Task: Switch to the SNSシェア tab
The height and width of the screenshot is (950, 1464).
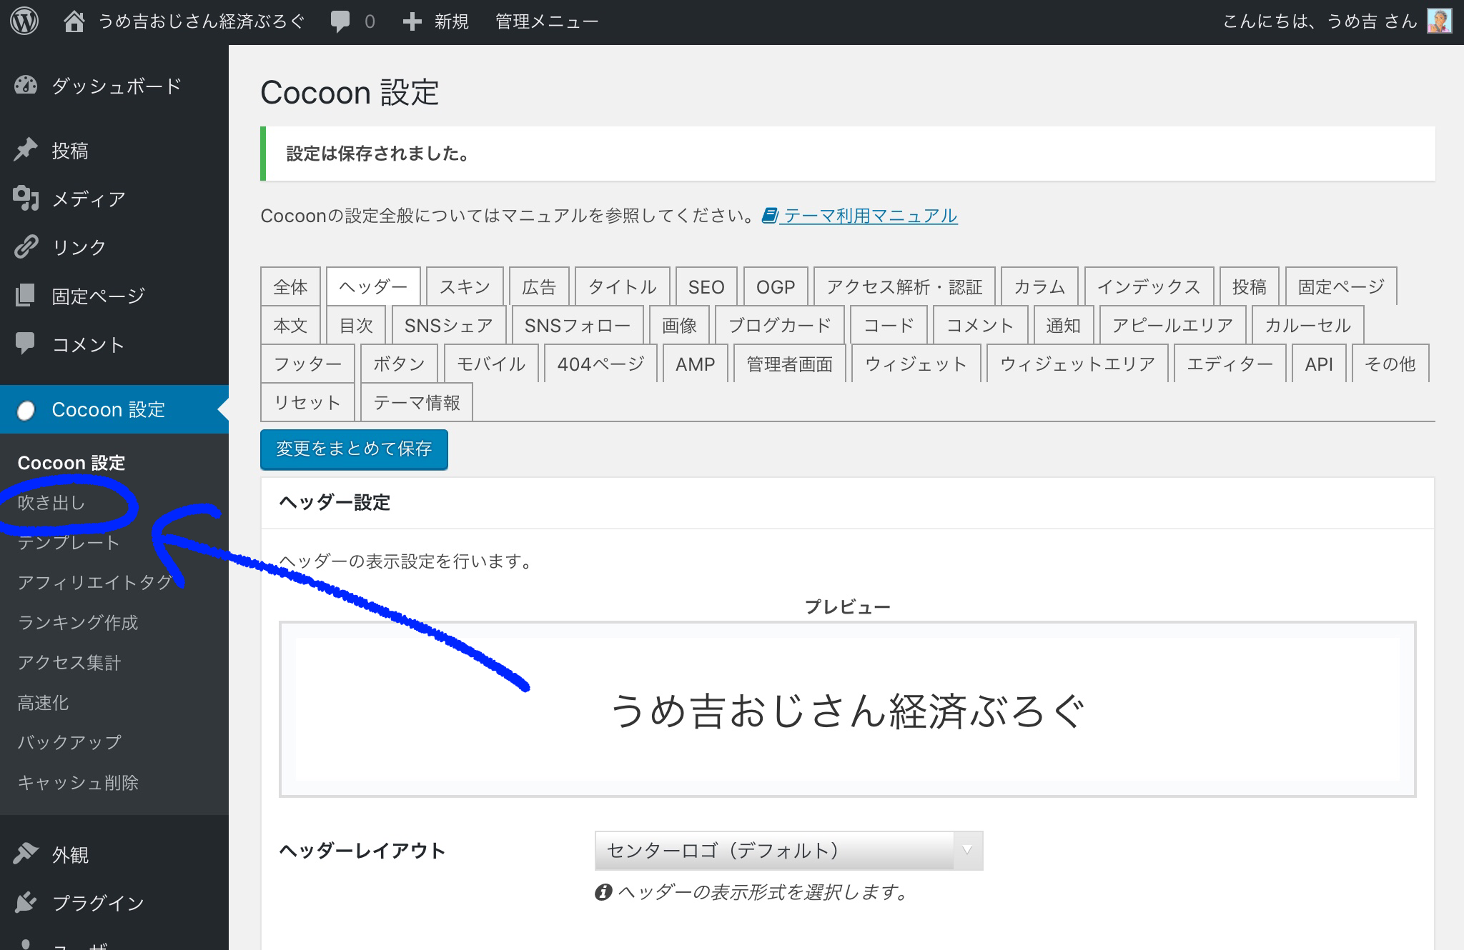Action: (448, 326)
